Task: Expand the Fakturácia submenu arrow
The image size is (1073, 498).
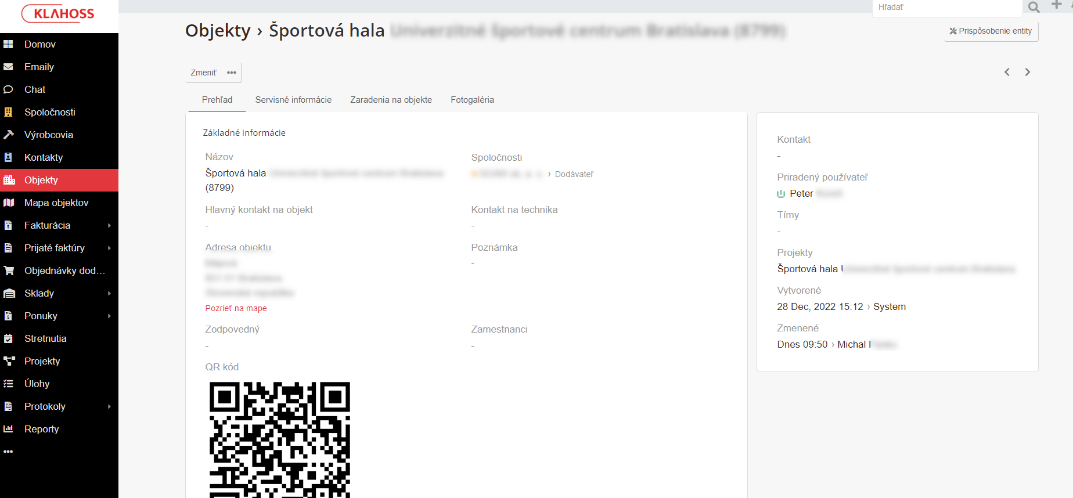Action: tap(109, 225)
